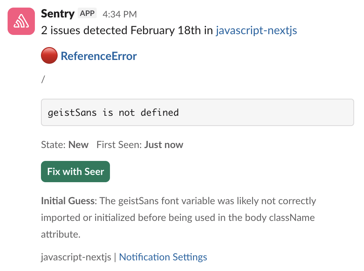Viewport: 364px width, 271px height.
Task: Open Notification Settings
Action: pyautogui.click(x=163, y=257)
